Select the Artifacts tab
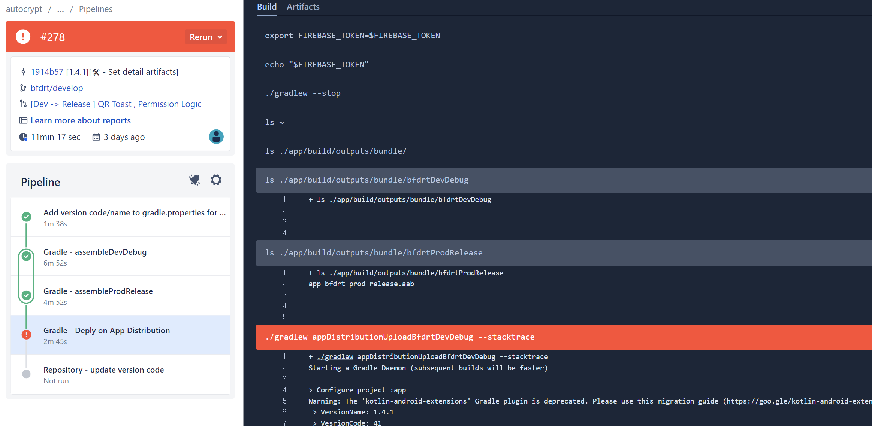Screen dimensions: 872x426 tap(304, 7)
